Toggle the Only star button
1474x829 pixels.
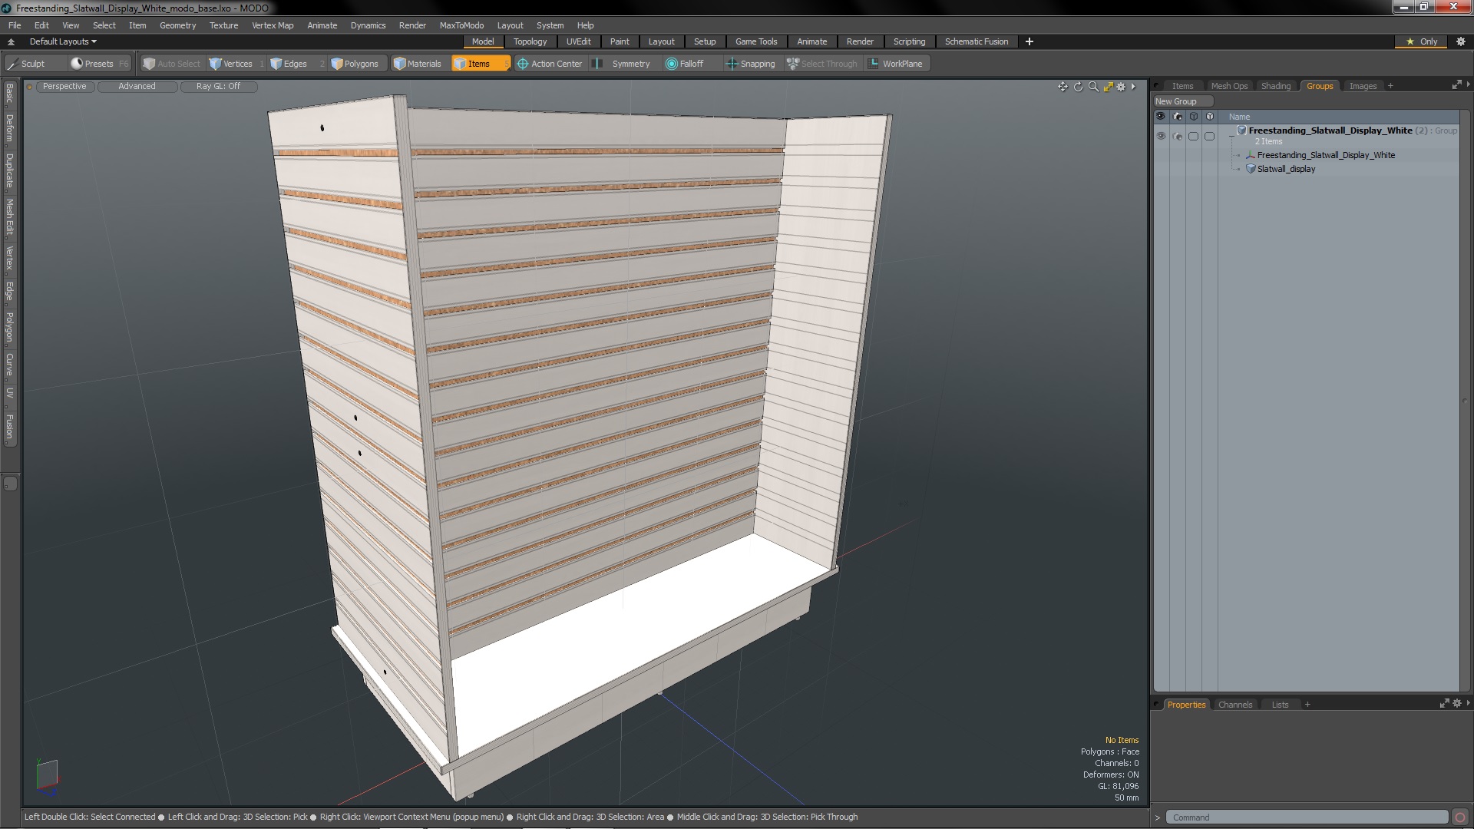[x=1421, y=41]
